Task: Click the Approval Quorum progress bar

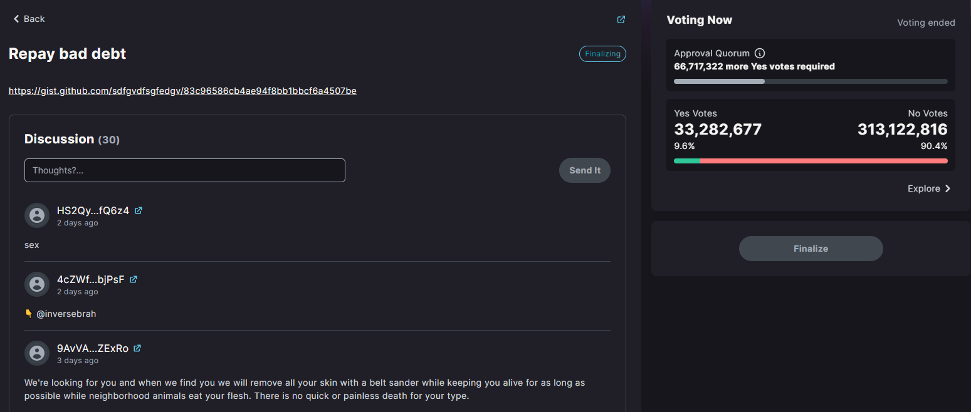Action: [811, 81]
